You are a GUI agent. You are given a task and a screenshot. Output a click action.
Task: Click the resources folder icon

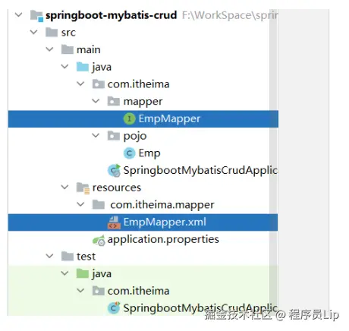tap(83, 188)
